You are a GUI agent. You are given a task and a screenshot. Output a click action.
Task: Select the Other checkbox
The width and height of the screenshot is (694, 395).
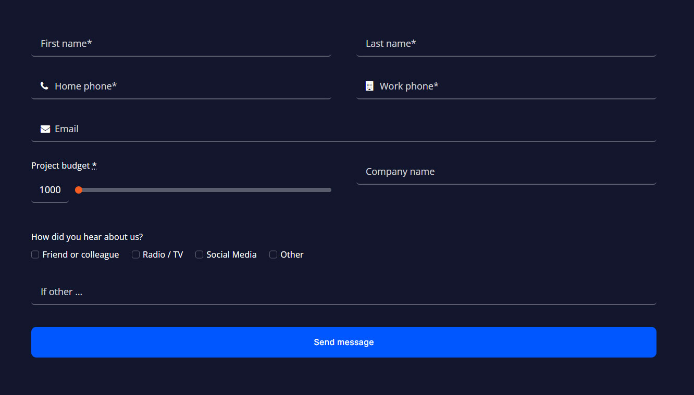tap(273, 254)
